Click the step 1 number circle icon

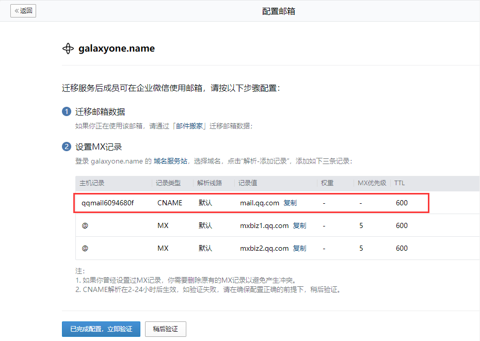point(67,112)
